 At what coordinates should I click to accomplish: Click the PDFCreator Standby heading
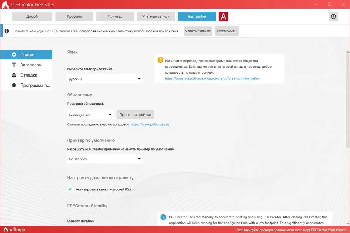point(87,206)
